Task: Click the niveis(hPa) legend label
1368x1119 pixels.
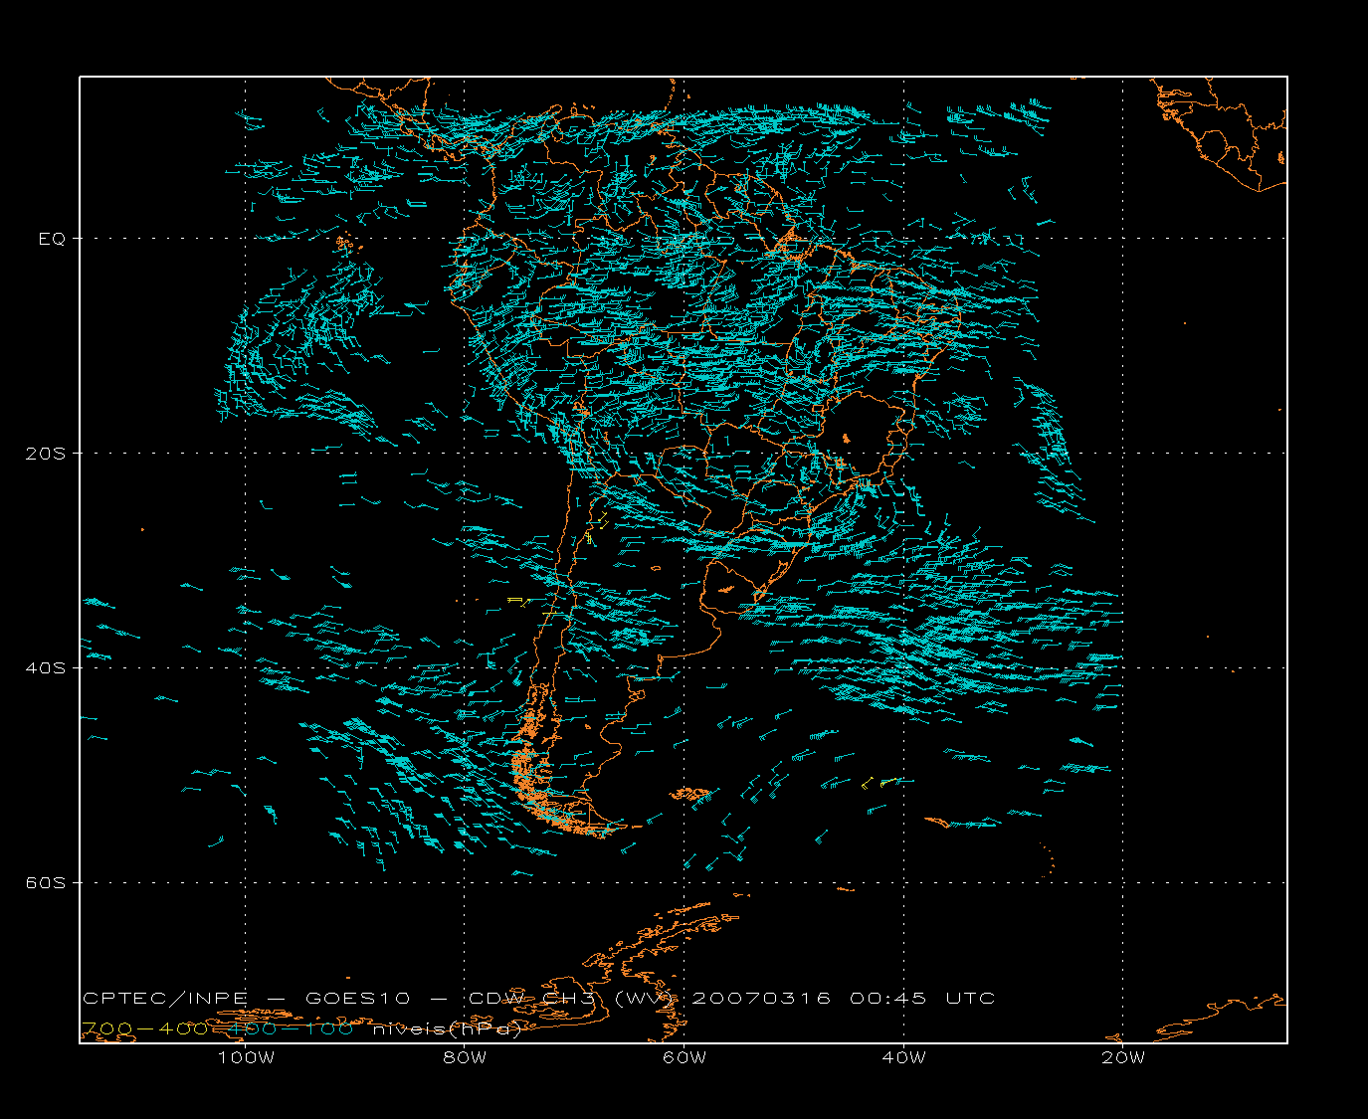Action: tap(447, 1030)
